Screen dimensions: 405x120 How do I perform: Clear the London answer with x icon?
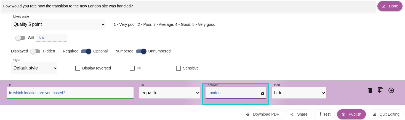point(263,94)
